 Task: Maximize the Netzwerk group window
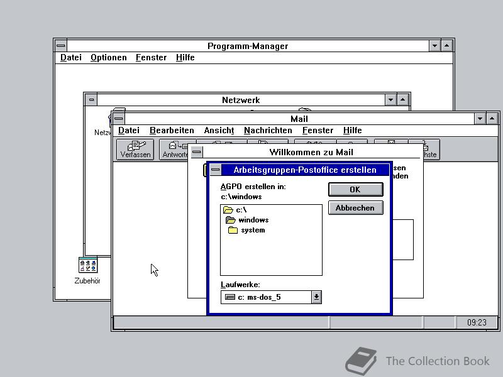click(x=402, y=100)
